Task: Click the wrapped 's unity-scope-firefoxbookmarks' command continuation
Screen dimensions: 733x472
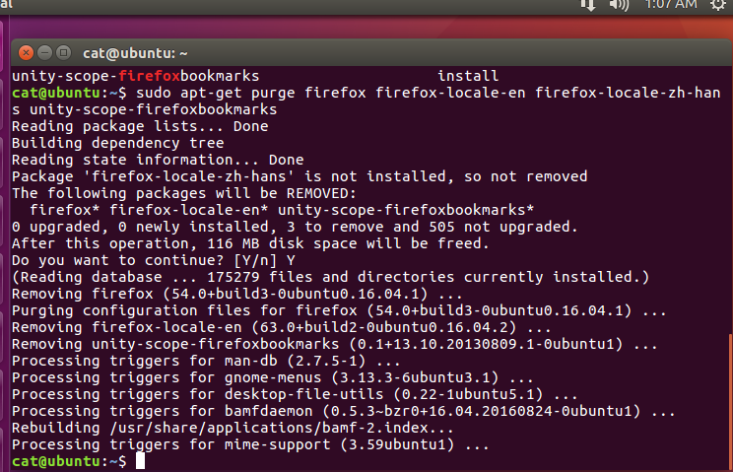Action: [x=145, y=109]
